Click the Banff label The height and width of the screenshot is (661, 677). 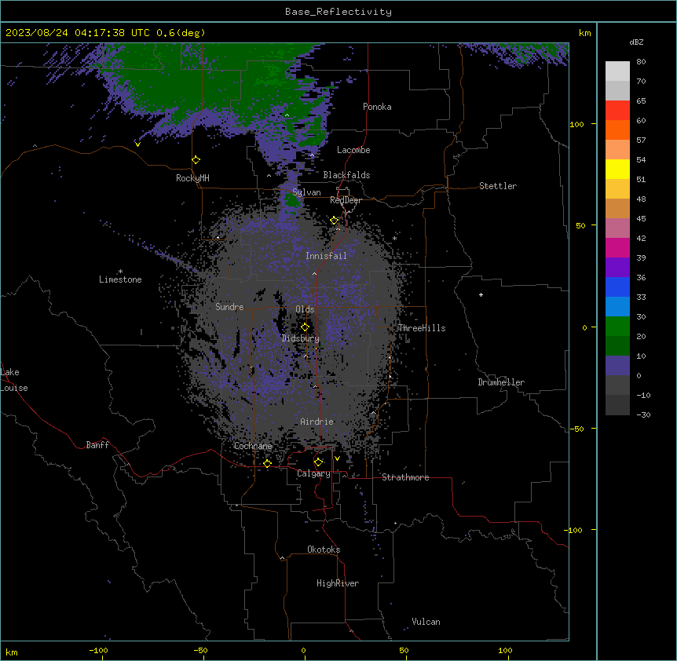97,445
